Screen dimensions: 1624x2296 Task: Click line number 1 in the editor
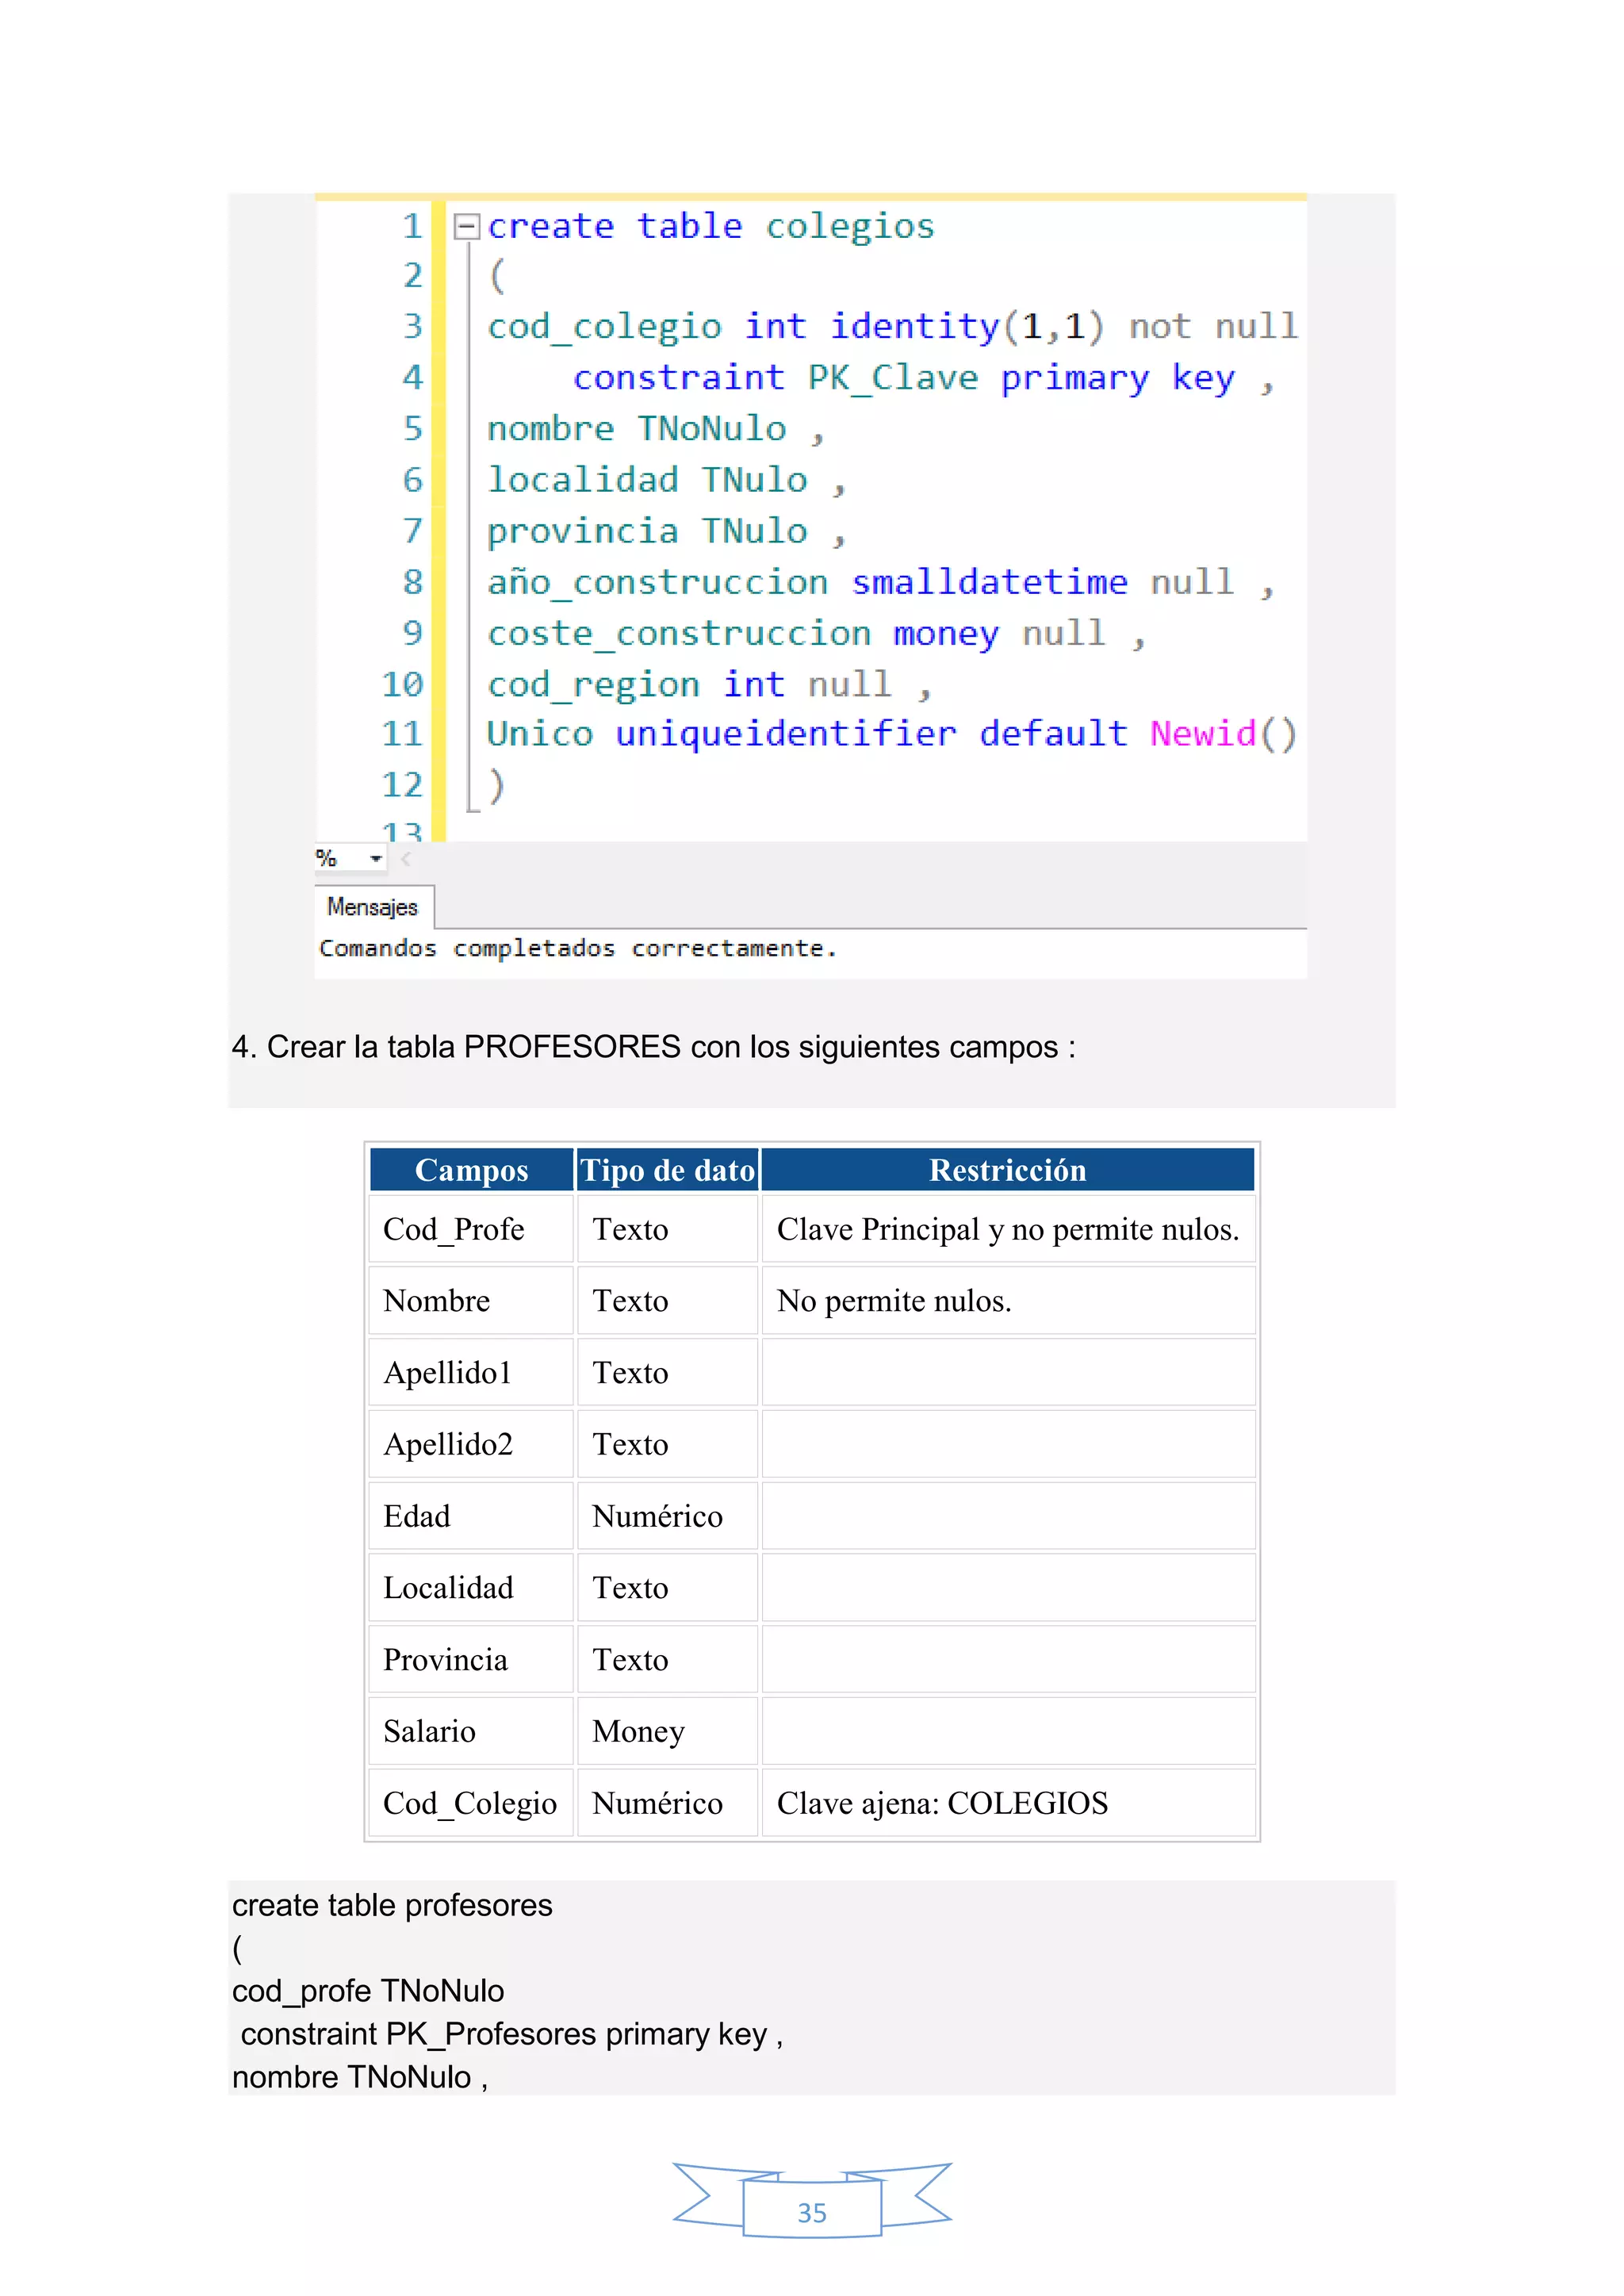point(412,227)
